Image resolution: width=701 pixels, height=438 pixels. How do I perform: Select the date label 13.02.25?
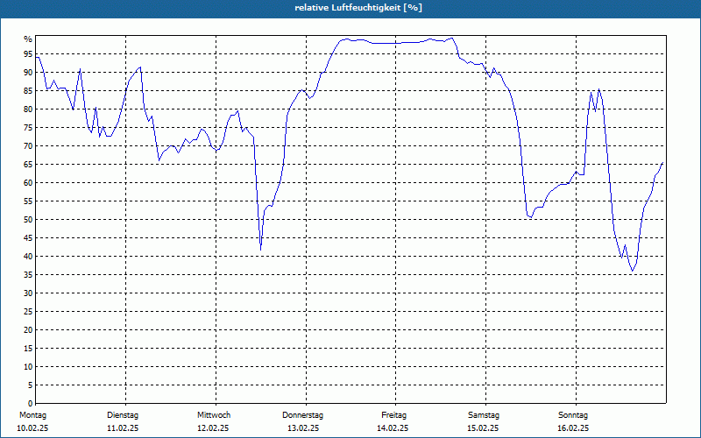pyautogui.click(x=303, y=428)
